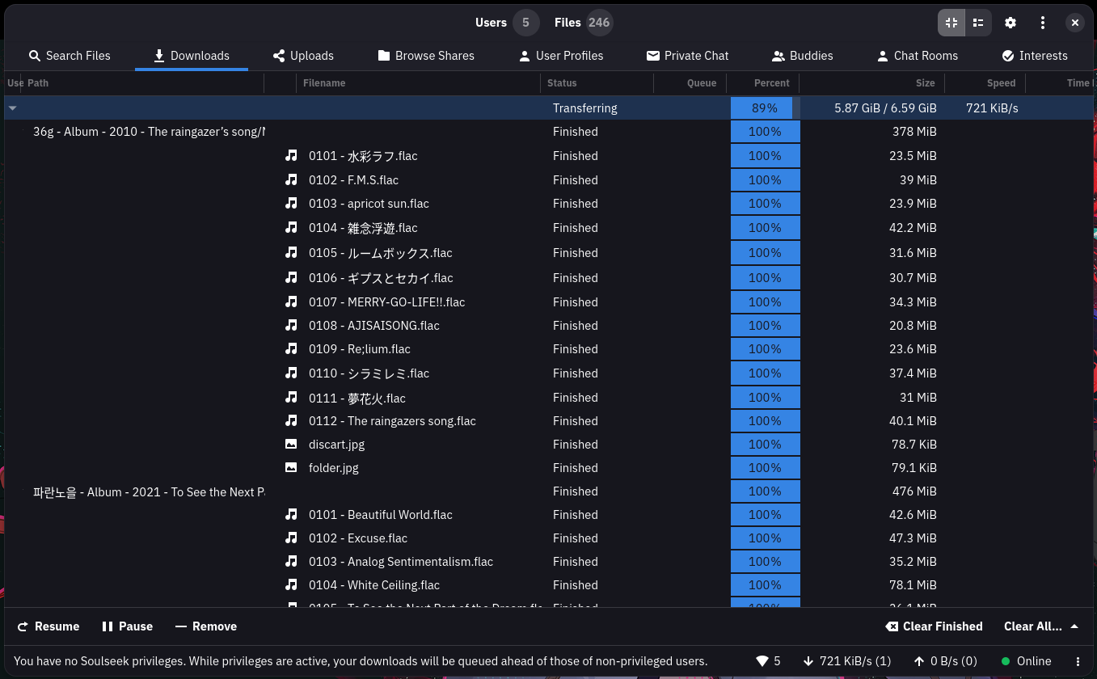Click the download speed arrow in status bar
Screen dimensions: 1097x679
pos(808,661)
